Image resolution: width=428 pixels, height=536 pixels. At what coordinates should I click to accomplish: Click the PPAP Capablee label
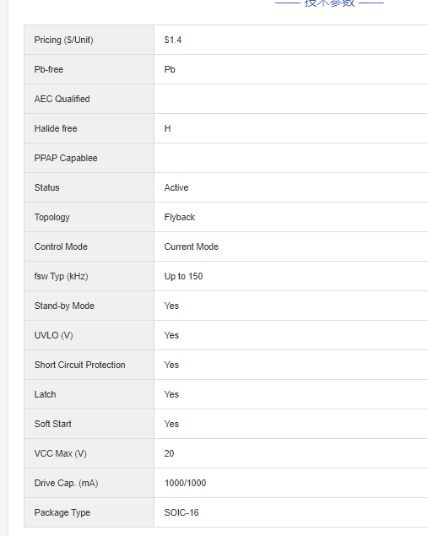(x=66, y=158)
